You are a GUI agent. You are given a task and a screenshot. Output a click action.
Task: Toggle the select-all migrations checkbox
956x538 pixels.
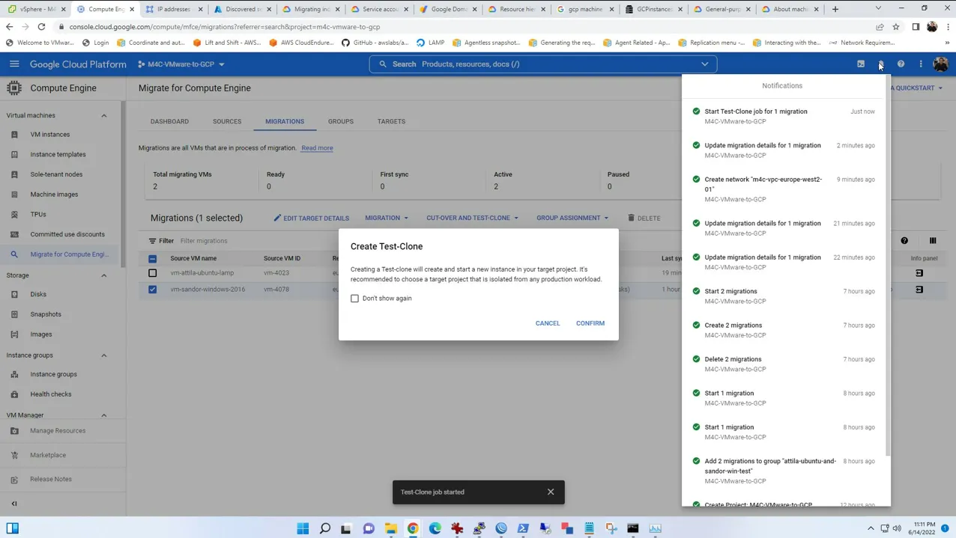point(153,259)
